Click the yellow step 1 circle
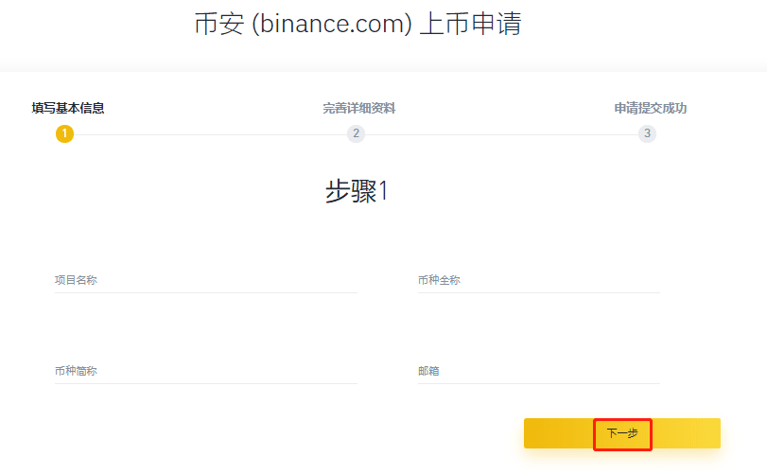767x474 pixels. click(64, 133)
